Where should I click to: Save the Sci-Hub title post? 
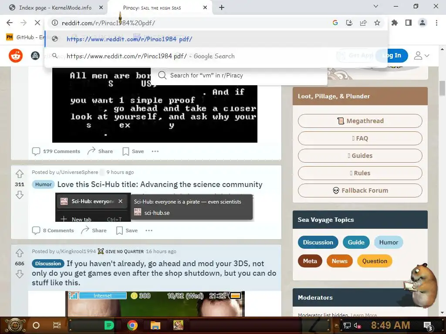click(127, 230)
